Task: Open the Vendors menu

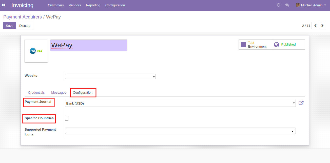Action: point(75,5)
